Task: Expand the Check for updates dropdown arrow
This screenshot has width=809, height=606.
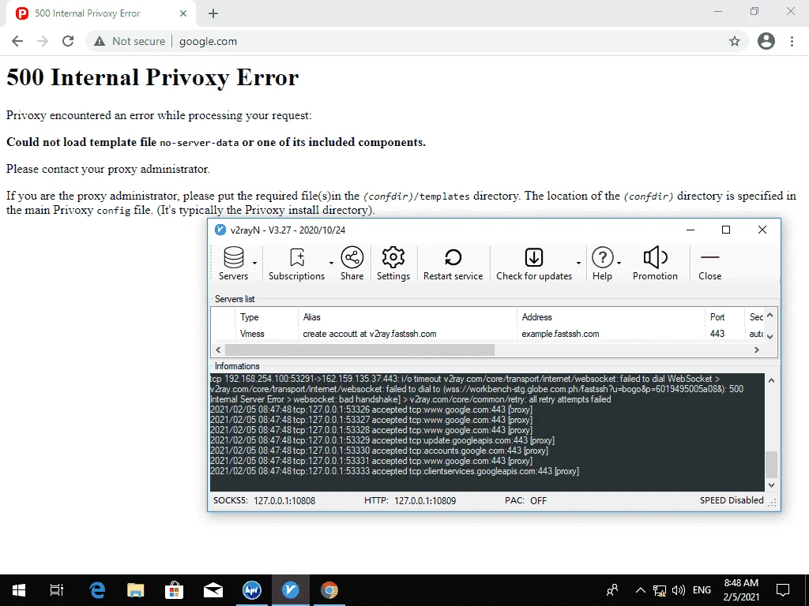Action: tap(579, 264)
